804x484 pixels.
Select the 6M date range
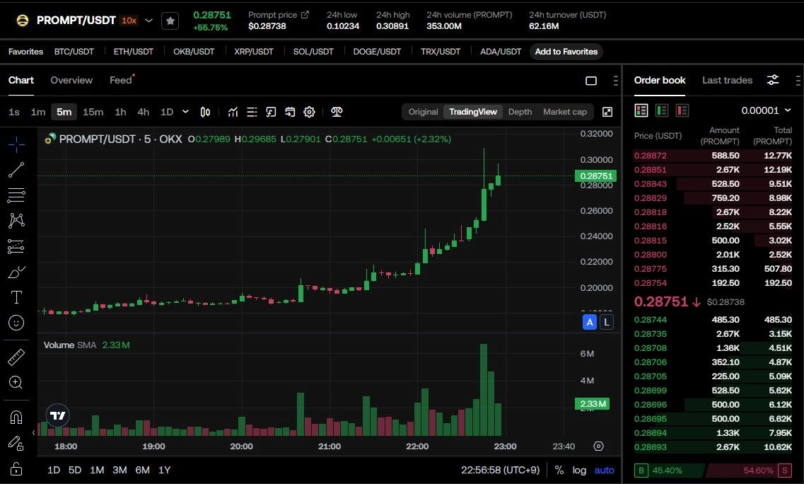click(142, 470)
